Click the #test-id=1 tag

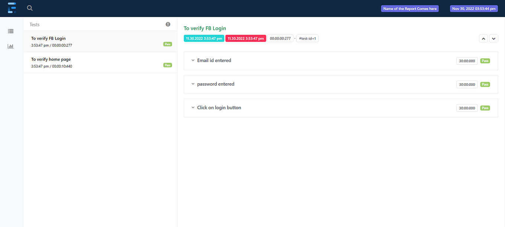307,38
